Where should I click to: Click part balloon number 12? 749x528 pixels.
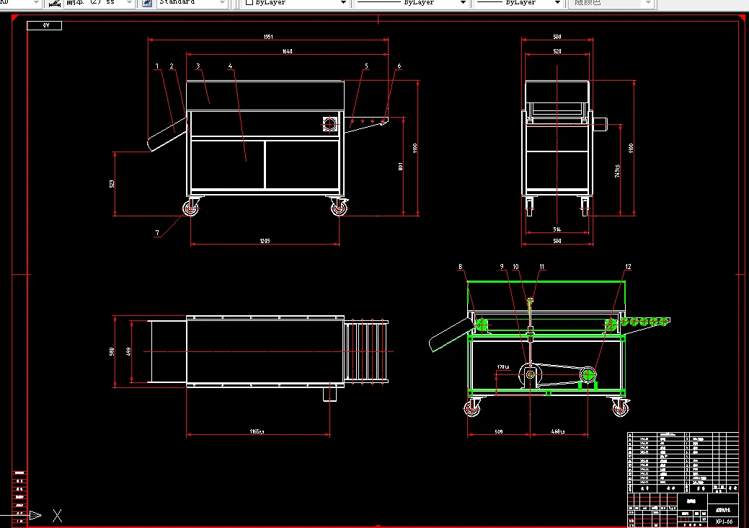point(628,267)
